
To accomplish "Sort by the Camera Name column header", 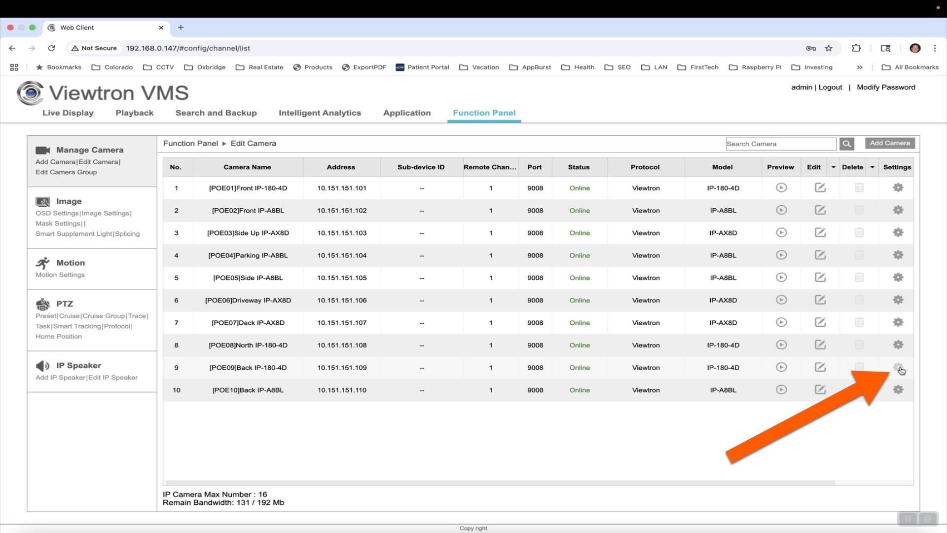I will [247, 167].
